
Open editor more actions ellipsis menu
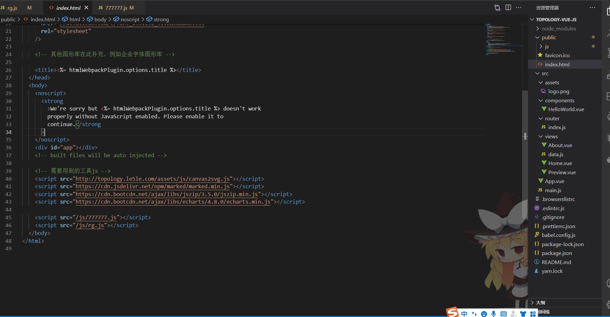point(519,8)
